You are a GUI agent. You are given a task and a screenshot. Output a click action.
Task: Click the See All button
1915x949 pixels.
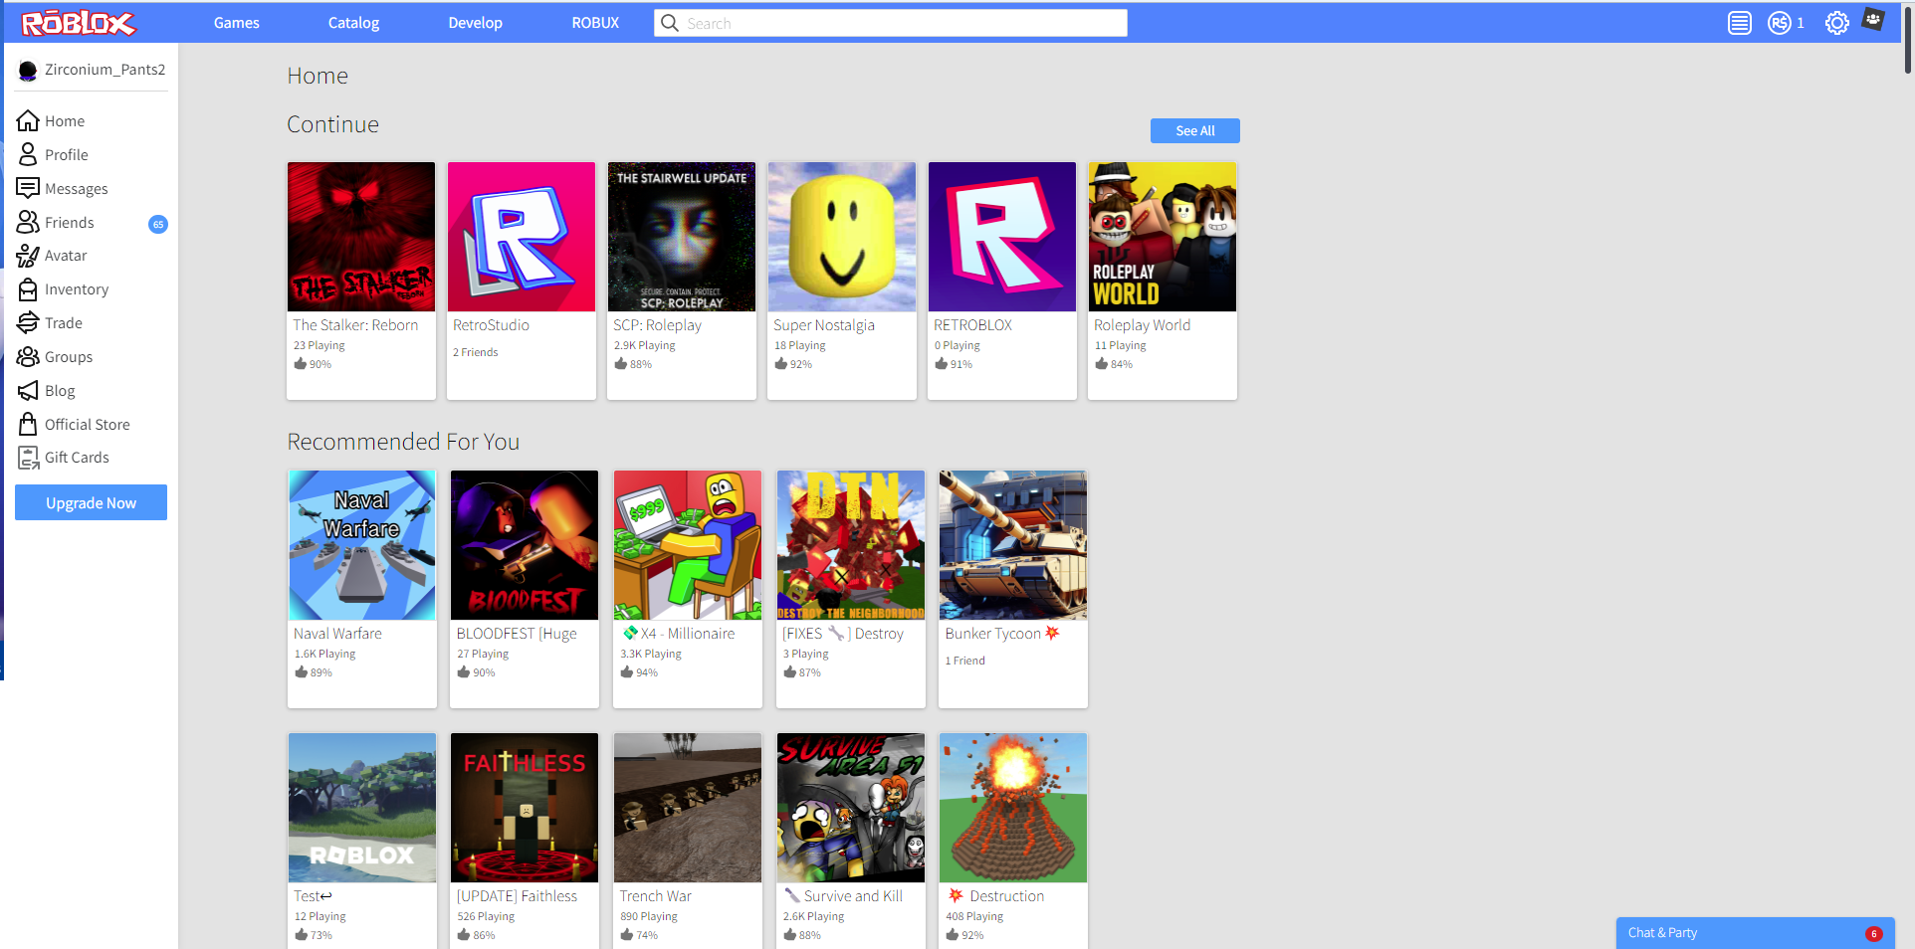(x=1195, y=130)
